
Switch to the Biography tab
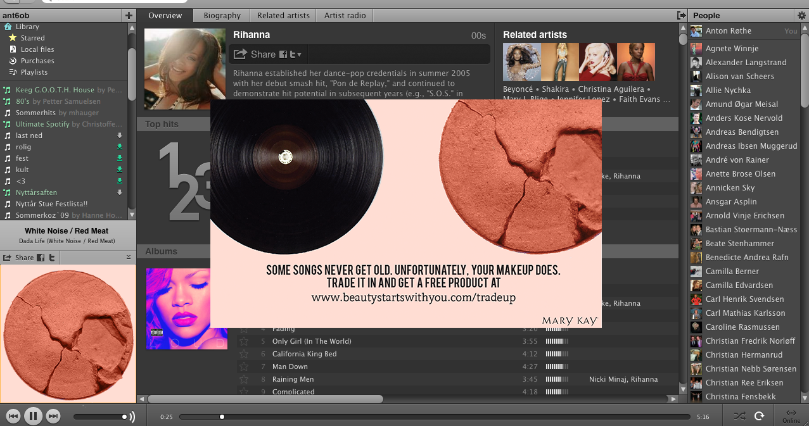tap(222, 15)
